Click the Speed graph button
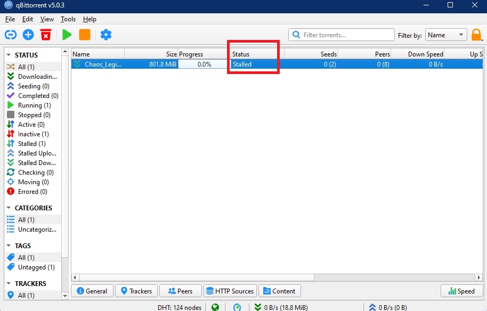The image size is (487, 311). [462, 291]
